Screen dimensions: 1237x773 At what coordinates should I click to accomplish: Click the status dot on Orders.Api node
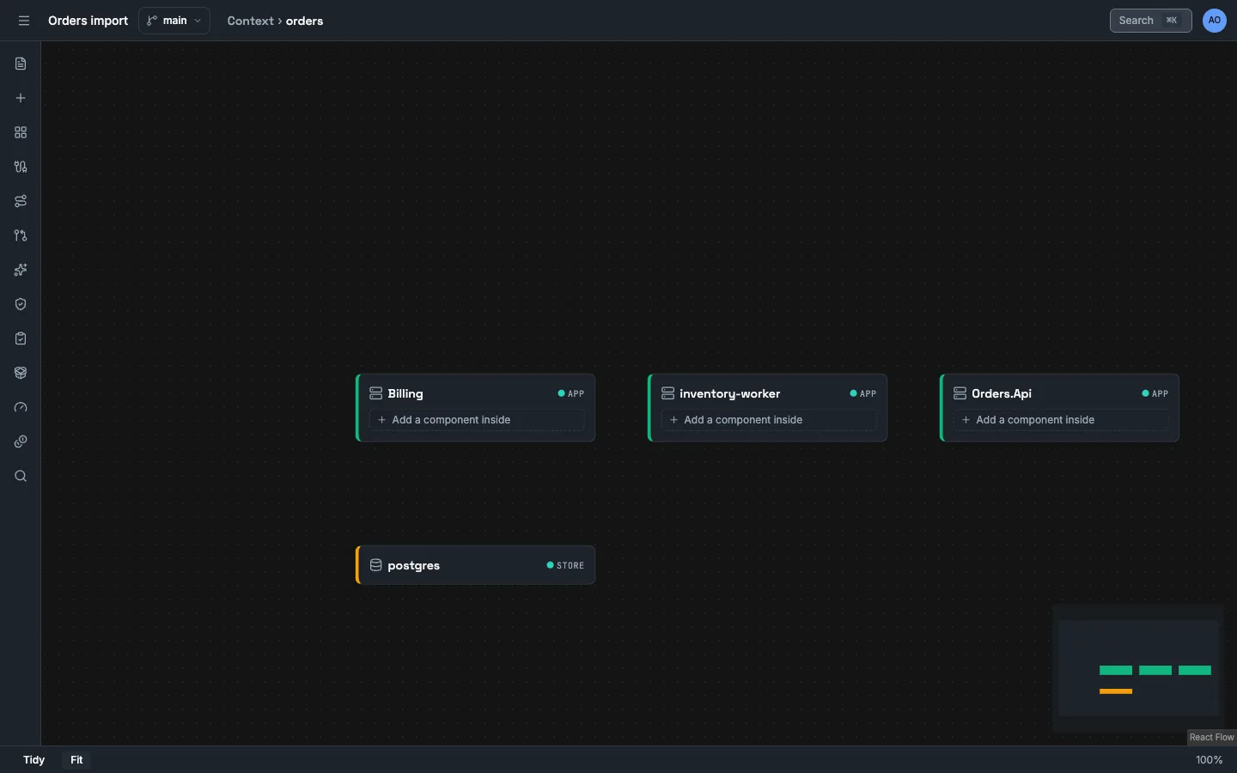1145,393
